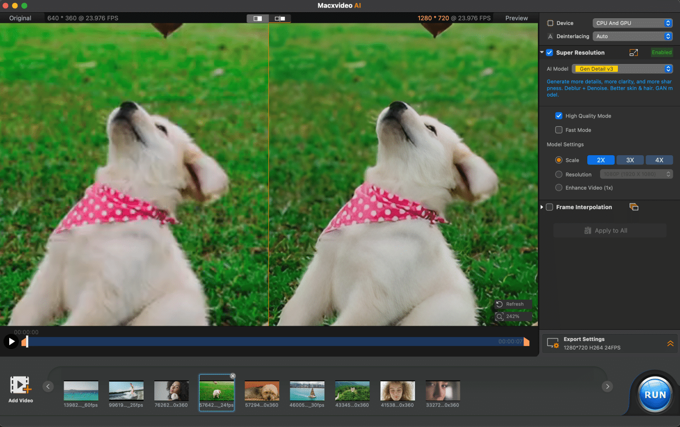
Task: Click the Deinterlacing icon
Action: (x=551, y=36)
